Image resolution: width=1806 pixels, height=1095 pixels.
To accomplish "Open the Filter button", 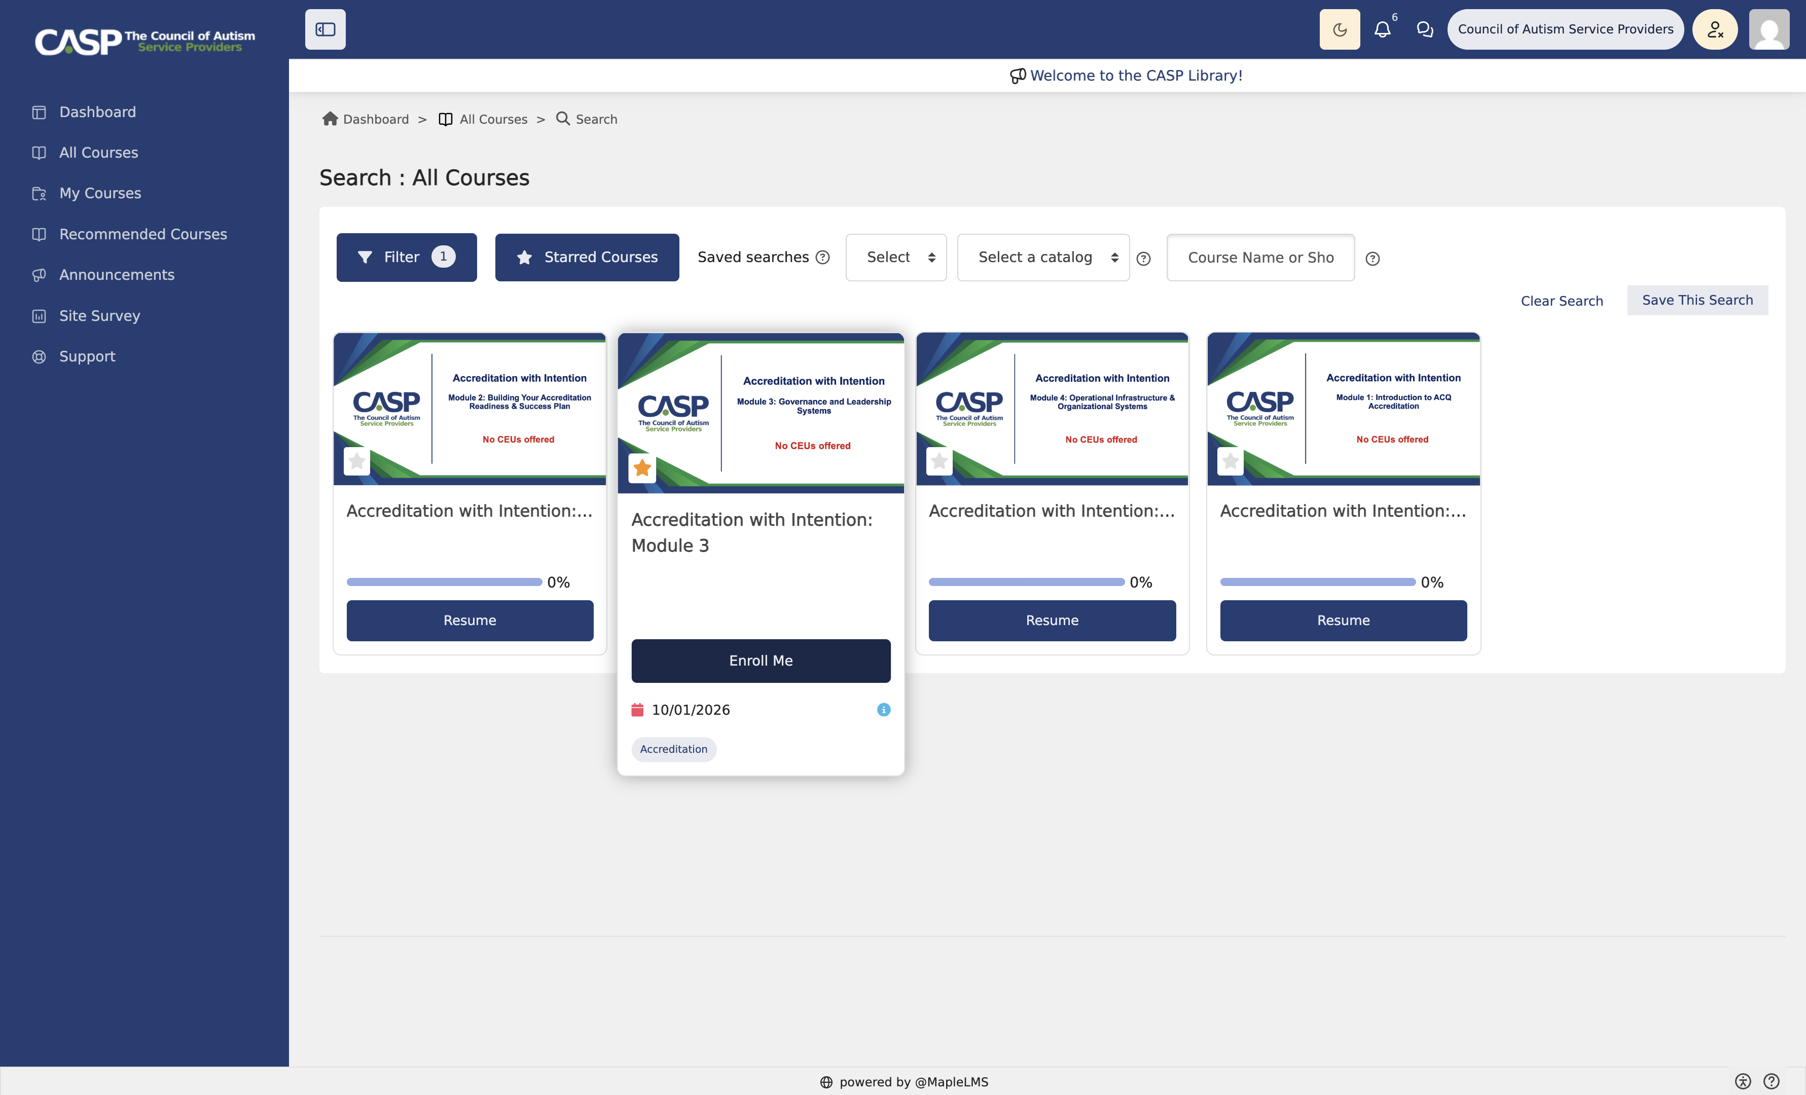I will tap(406, 257).
